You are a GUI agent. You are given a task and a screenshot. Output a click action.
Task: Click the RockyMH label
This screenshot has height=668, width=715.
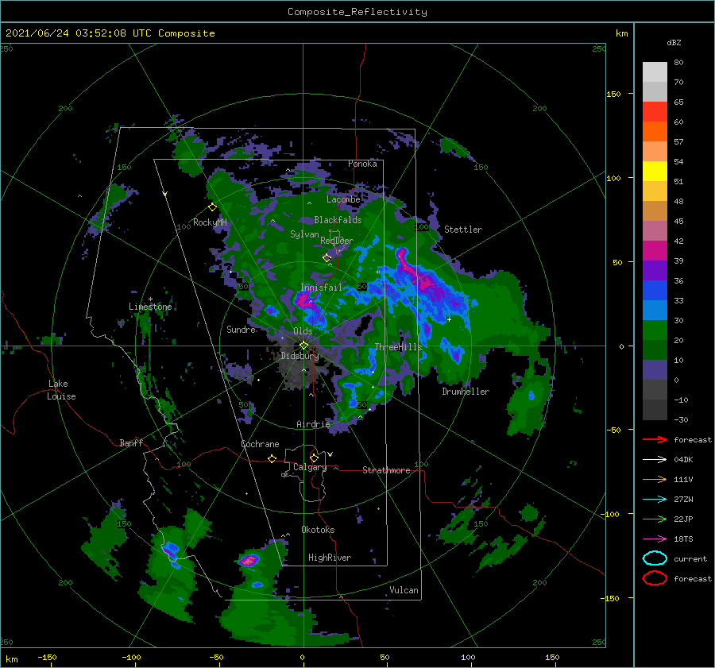[x=210, y=222]
